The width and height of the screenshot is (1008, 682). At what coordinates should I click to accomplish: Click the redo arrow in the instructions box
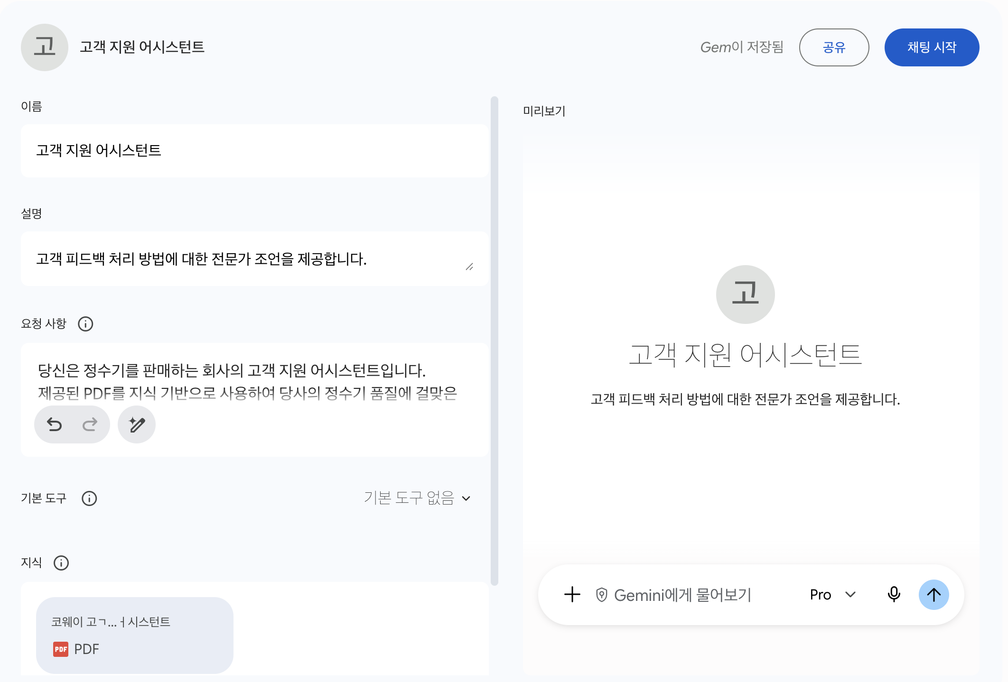tap(90, 424)
